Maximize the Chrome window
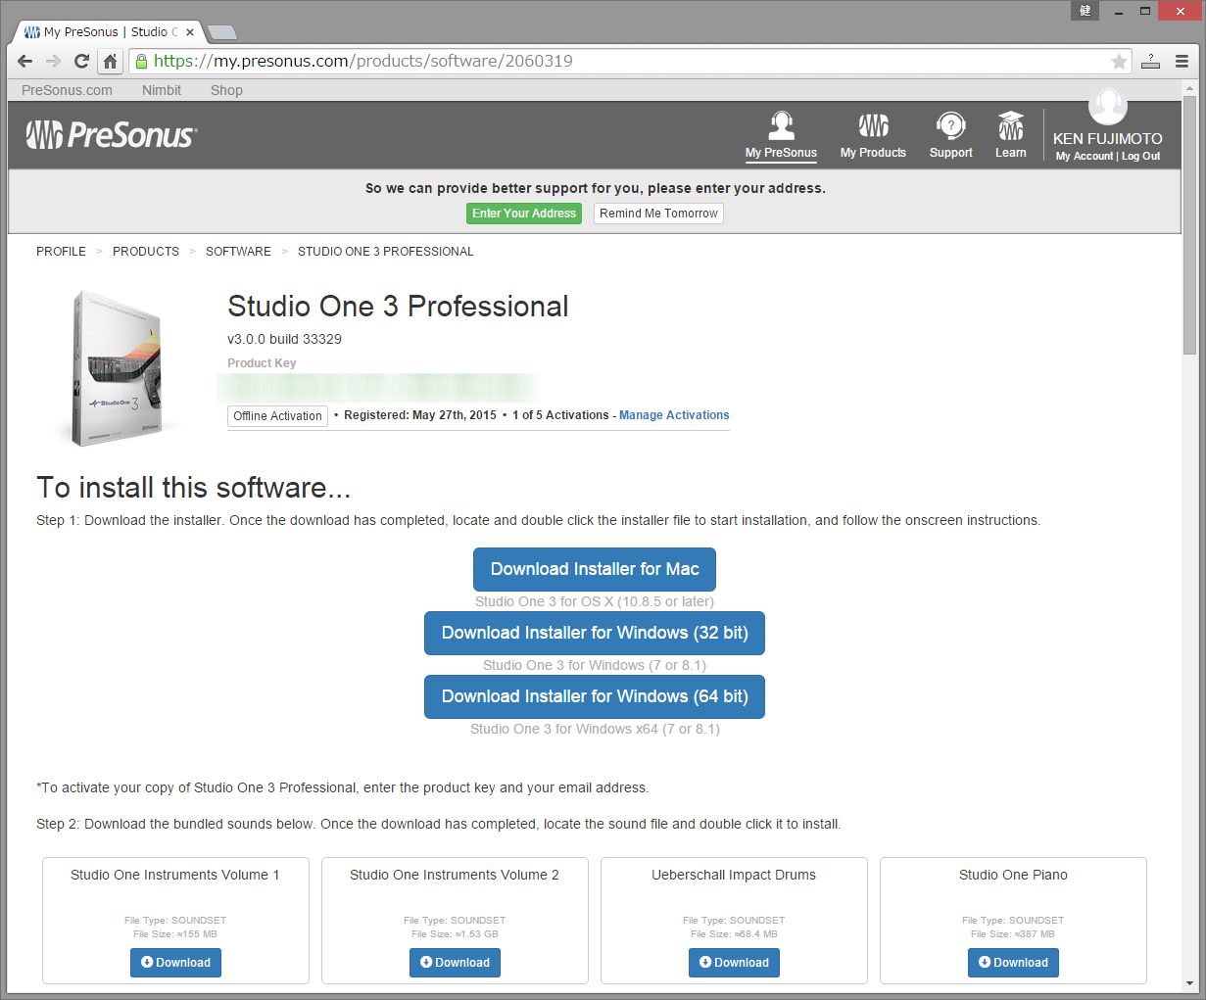The image size is (1206, 1000). [1144, 11]
